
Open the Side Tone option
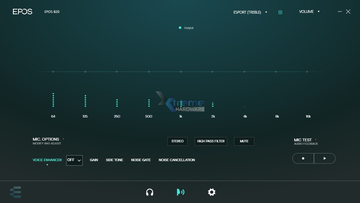tap(114, 160)
